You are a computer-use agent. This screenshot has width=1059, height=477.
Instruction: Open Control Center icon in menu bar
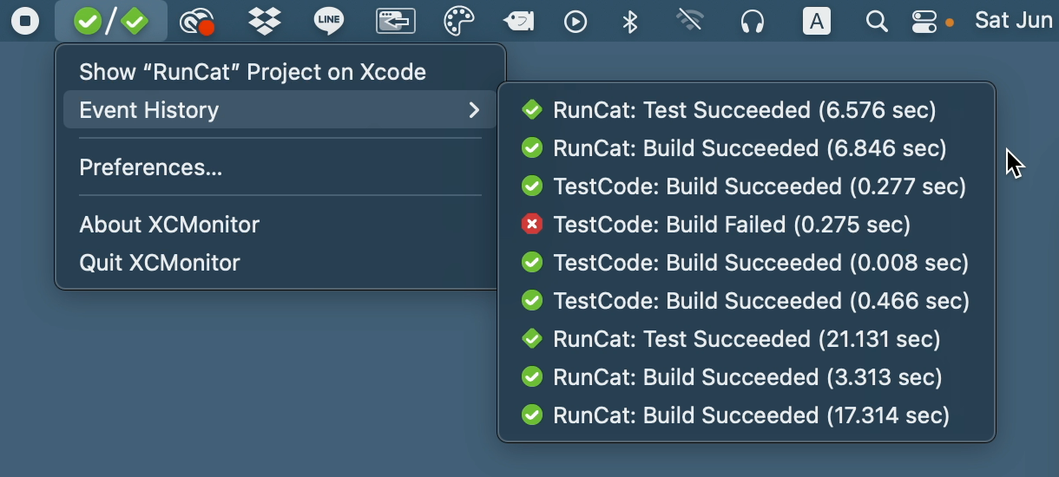pyautogui.click(x=924, y=22)
